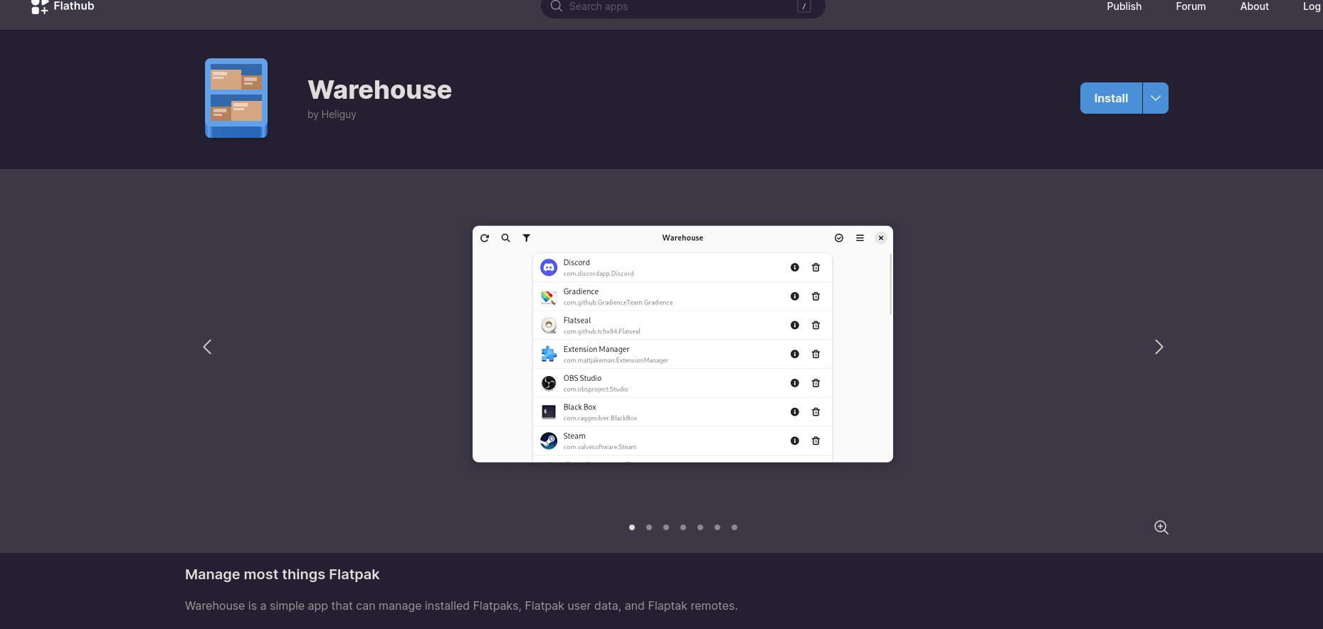Click the info icon for Flatseal

[x=795, y=326]
